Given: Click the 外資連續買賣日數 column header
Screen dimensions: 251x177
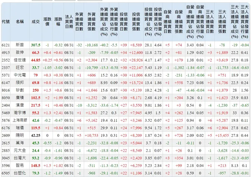Looking at the screenshot, I should coord(79,22).
